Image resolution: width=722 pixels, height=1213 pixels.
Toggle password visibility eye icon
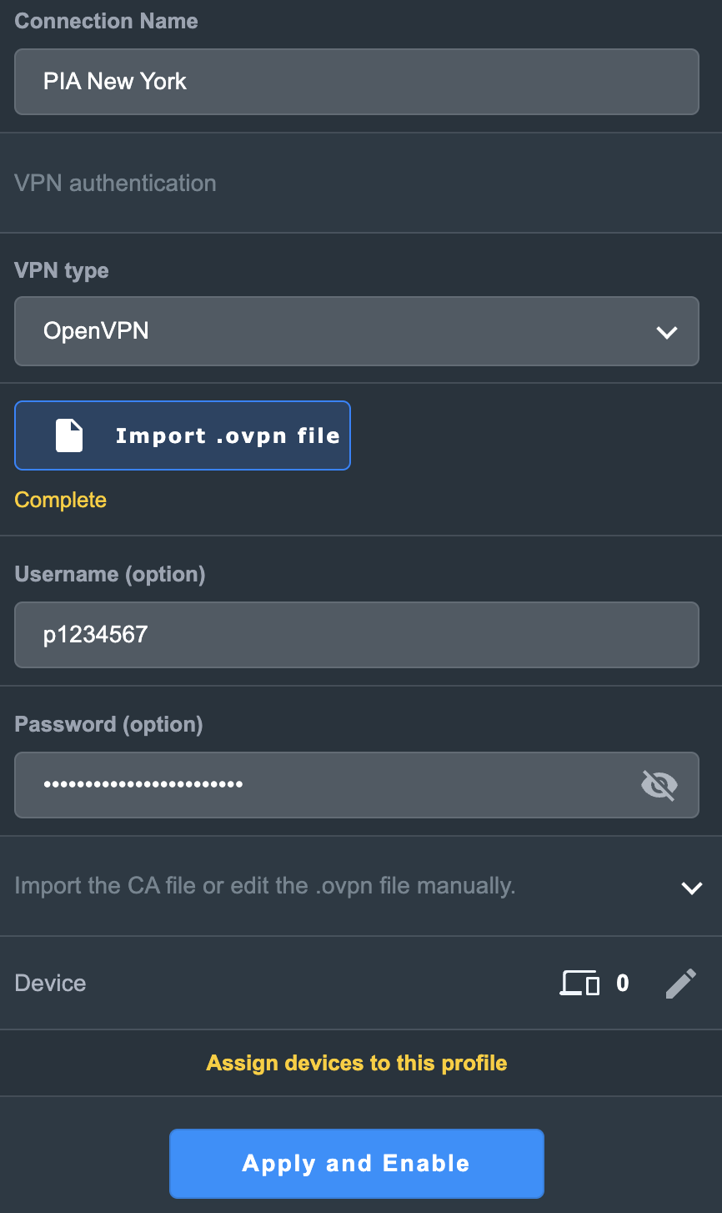click(x=659, y=785)
